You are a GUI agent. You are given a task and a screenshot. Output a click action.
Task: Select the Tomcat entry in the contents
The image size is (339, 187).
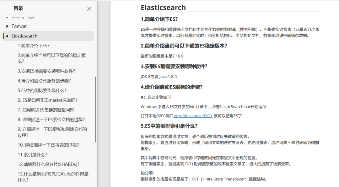(x=19, y=26)
